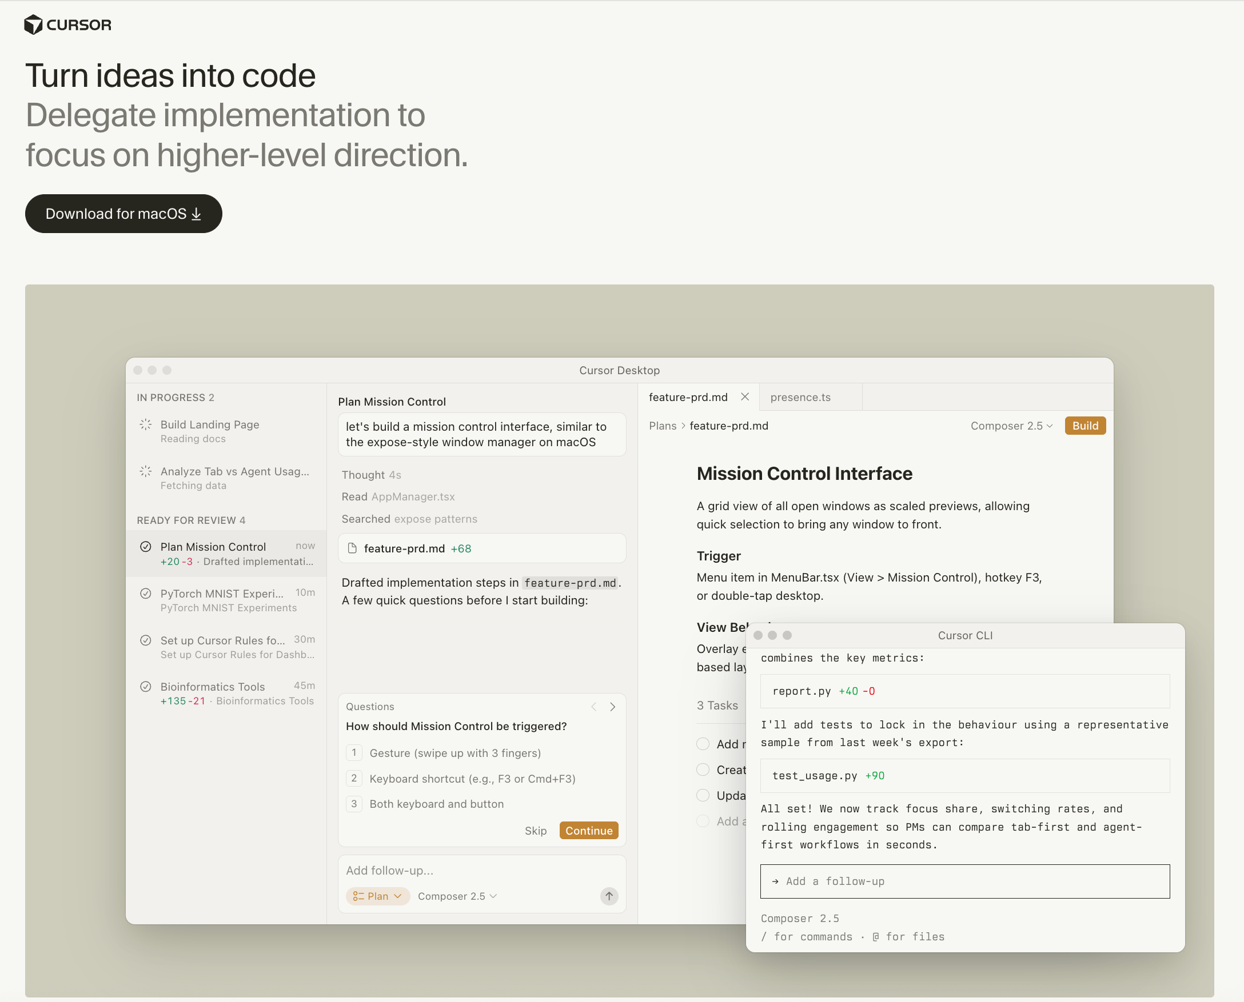Click Plan Mission Control checkmark icon
This screenshot has width=1244, height=1002.
point(146,547)
